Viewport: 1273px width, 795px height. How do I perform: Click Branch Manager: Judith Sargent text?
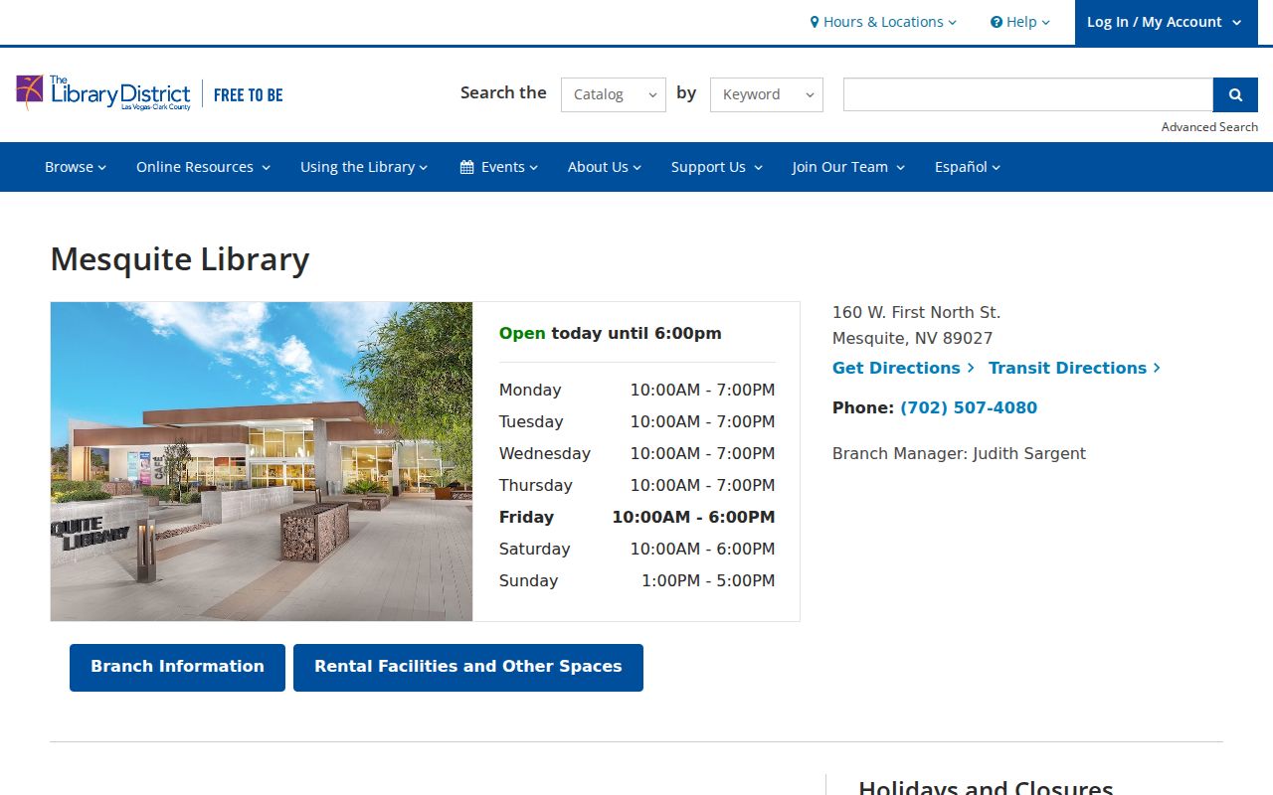click(x=959, y=453)
